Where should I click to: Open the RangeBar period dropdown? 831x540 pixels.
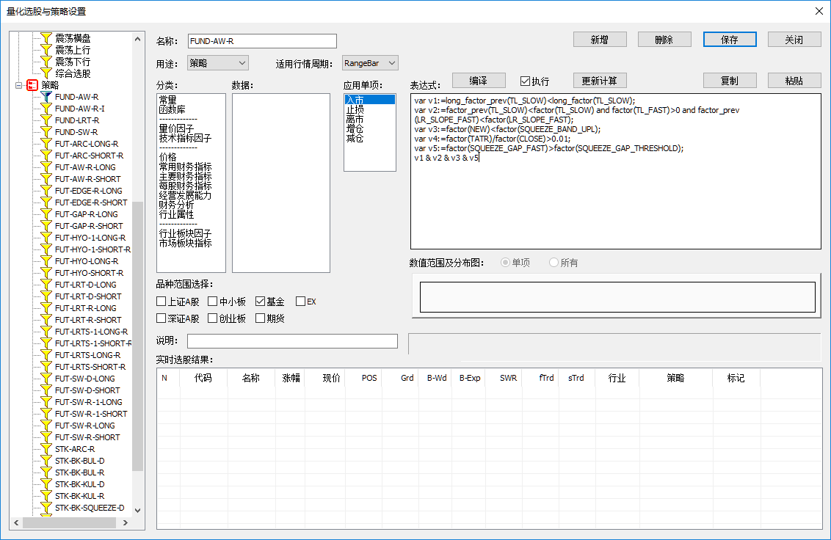370,63
